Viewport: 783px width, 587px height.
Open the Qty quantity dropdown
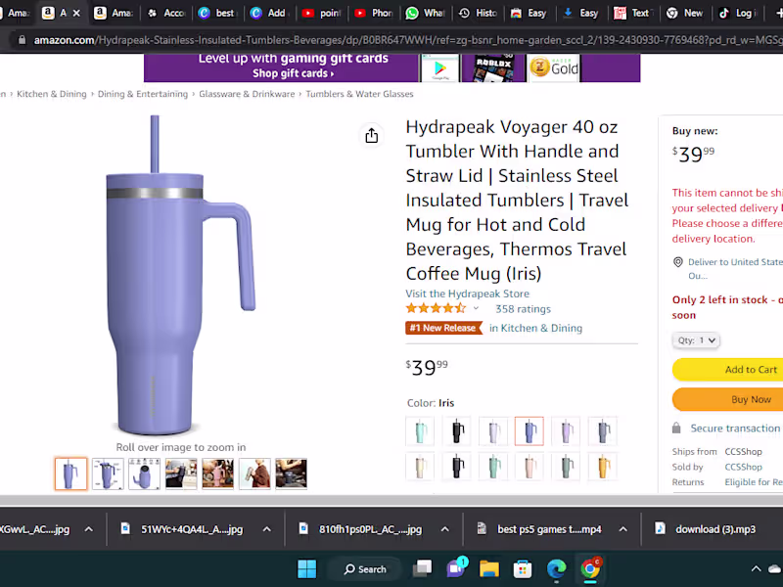[x=696, y=340]
